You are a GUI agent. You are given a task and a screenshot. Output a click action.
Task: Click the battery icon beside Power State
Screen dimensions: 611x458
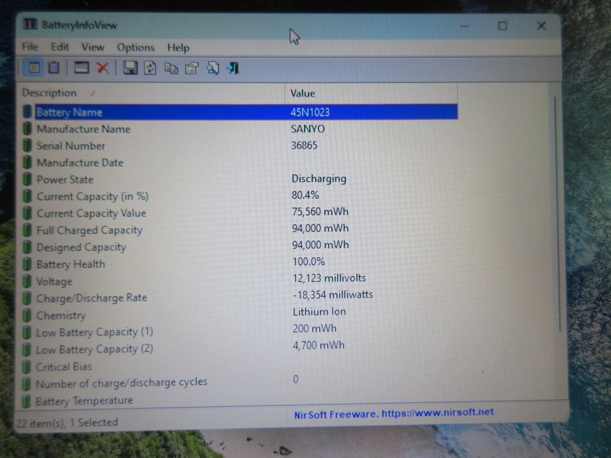click(27, 179)
